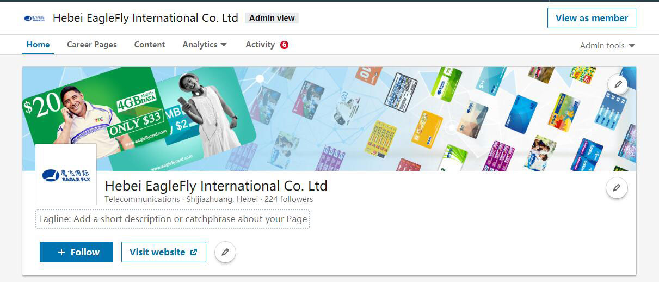
Task: Edit buttons pencil next to Visit website
Action: [225, 252]
